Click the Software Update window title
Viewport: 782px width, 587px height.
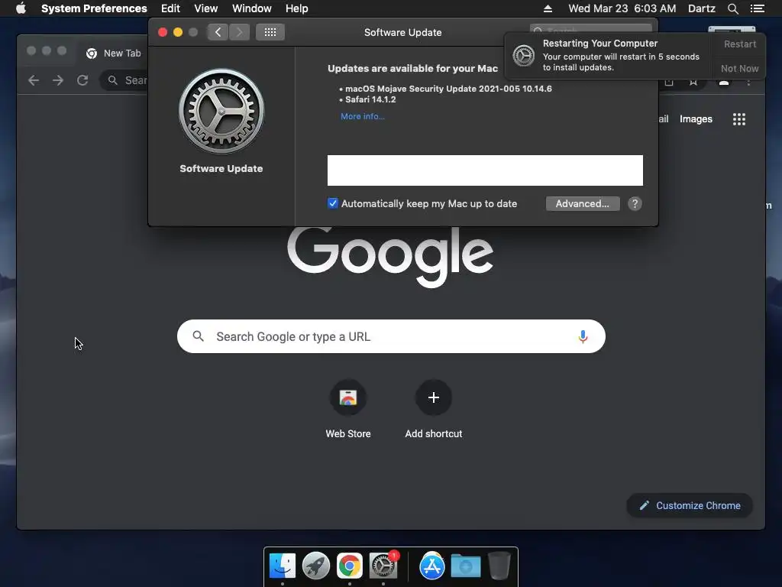coord(403,32)
